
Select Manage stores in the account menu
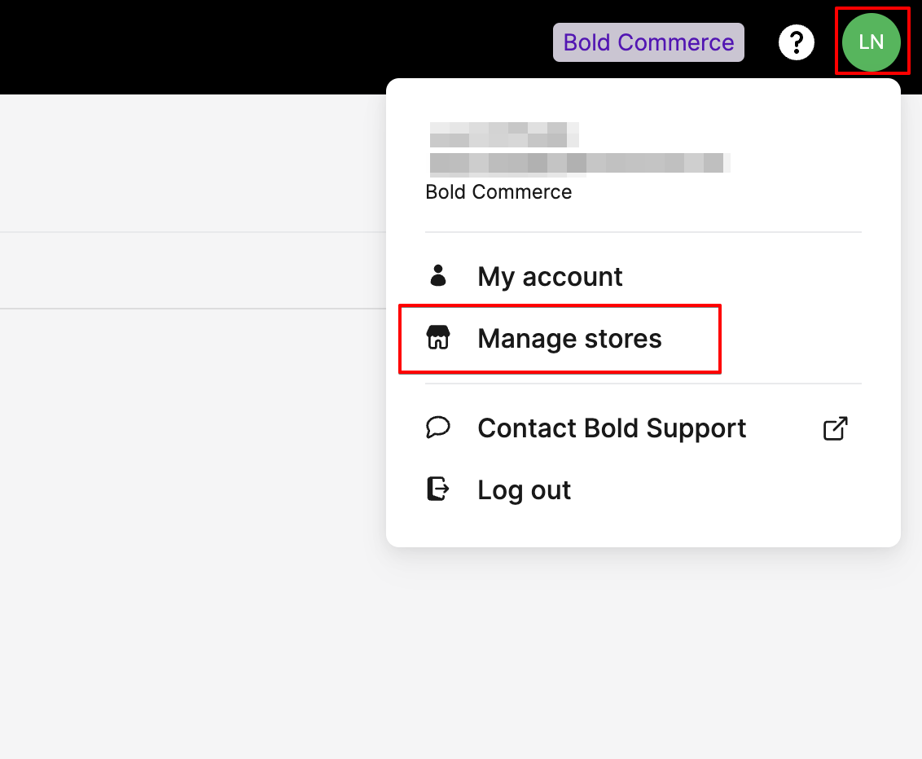(x=569, y=338)
